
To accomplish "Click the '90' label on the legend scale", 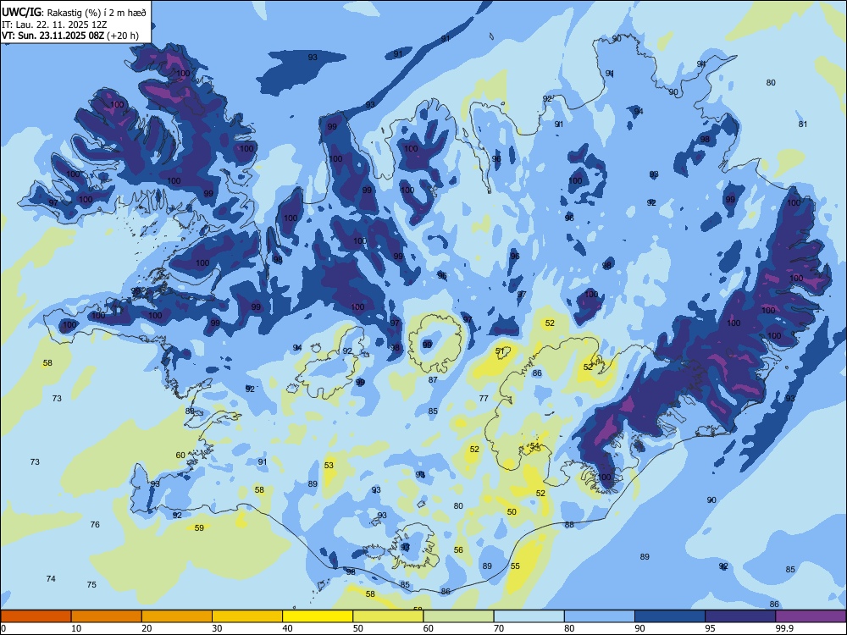I will click(640, 628).
